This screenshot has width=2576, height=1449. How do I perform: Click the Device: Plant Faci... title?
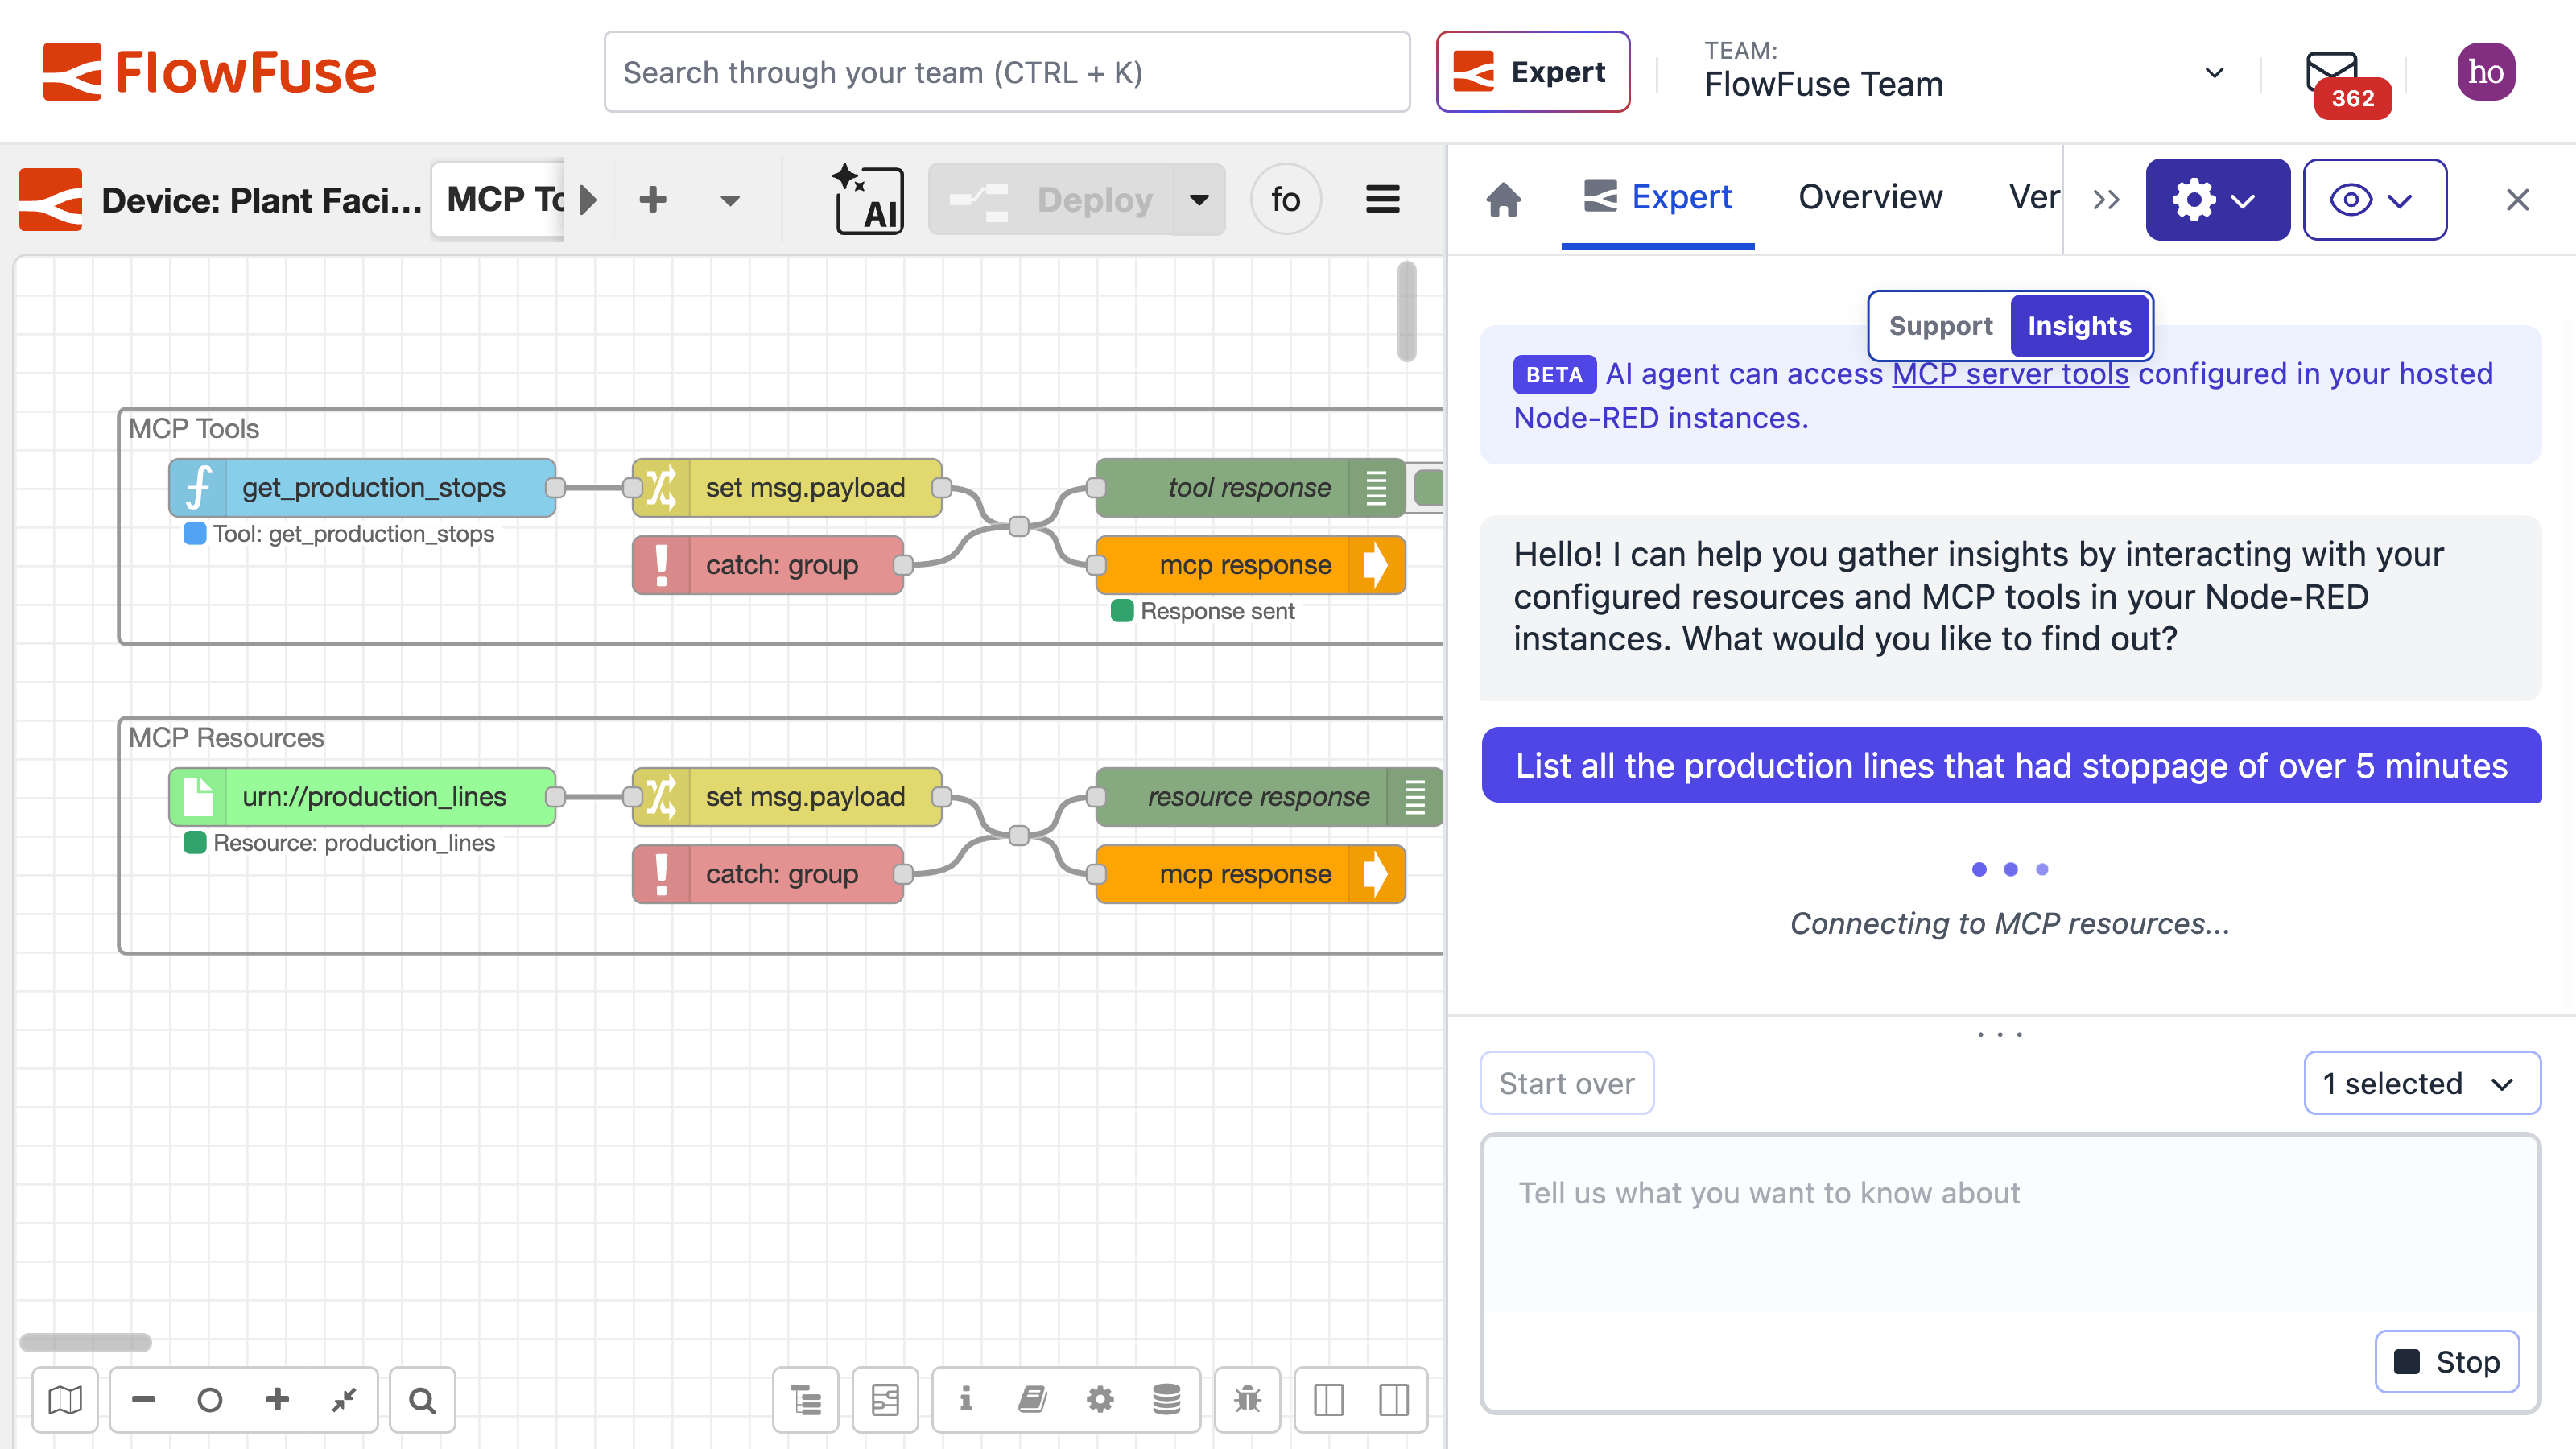pyautogui.click(x=261, y=200)
